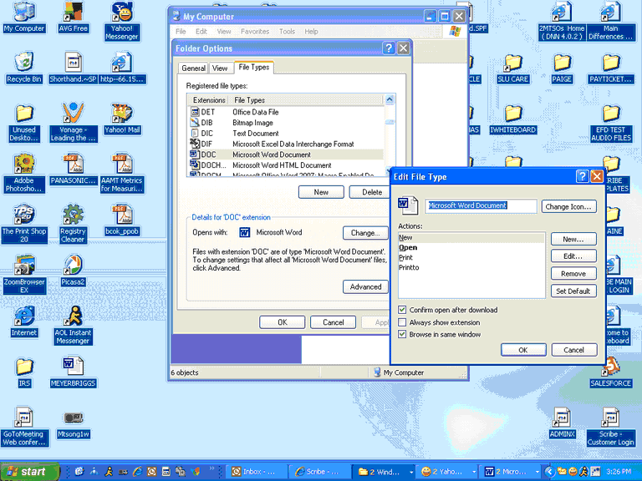Select the ADMINX desktop shortcut
The image size is (642, 481).
pos(562,423)
